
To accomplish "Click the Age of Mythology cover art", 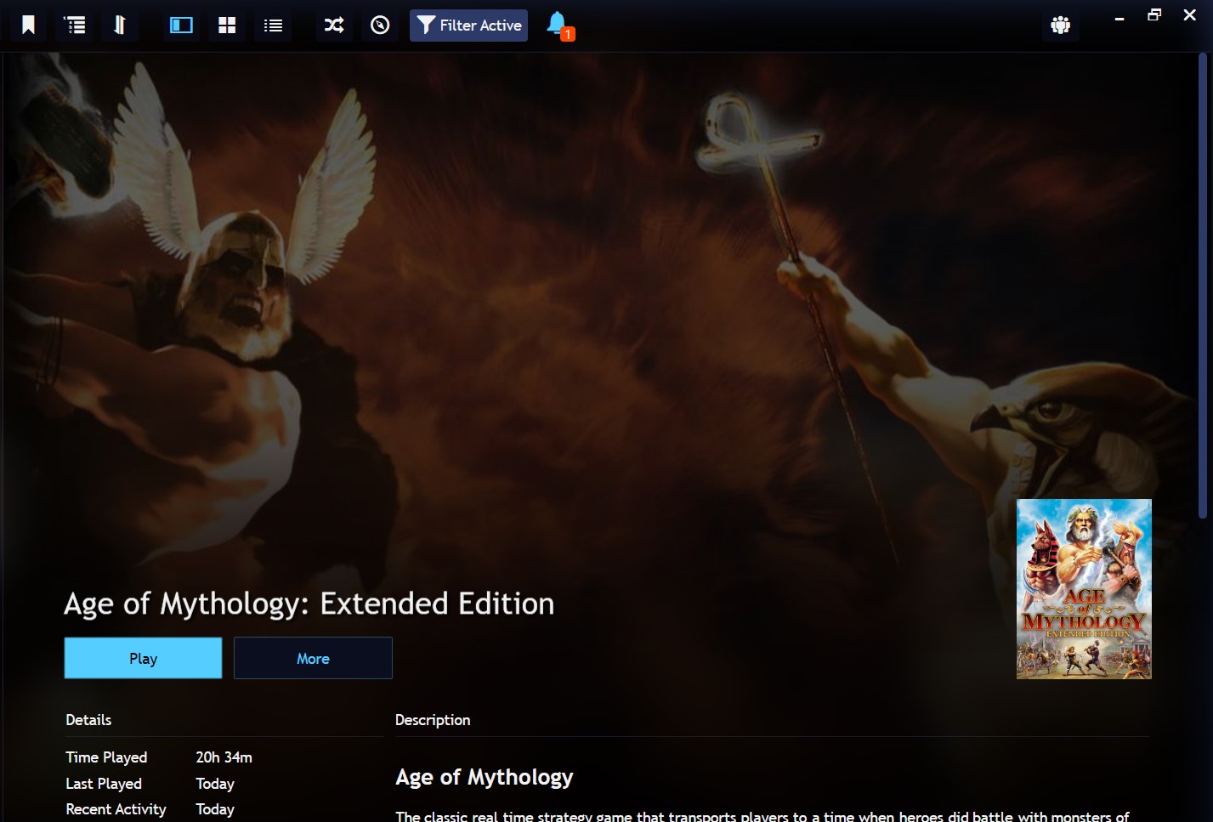I will (x=1084, y=589).
